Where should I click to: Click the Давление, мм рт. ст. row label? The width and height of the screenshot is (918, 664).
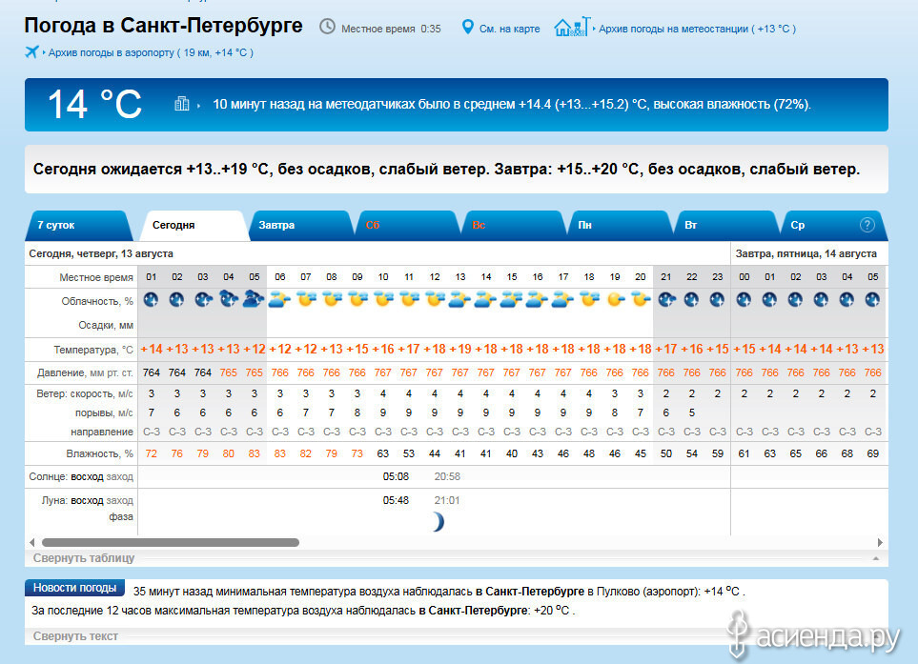point(85,372)
